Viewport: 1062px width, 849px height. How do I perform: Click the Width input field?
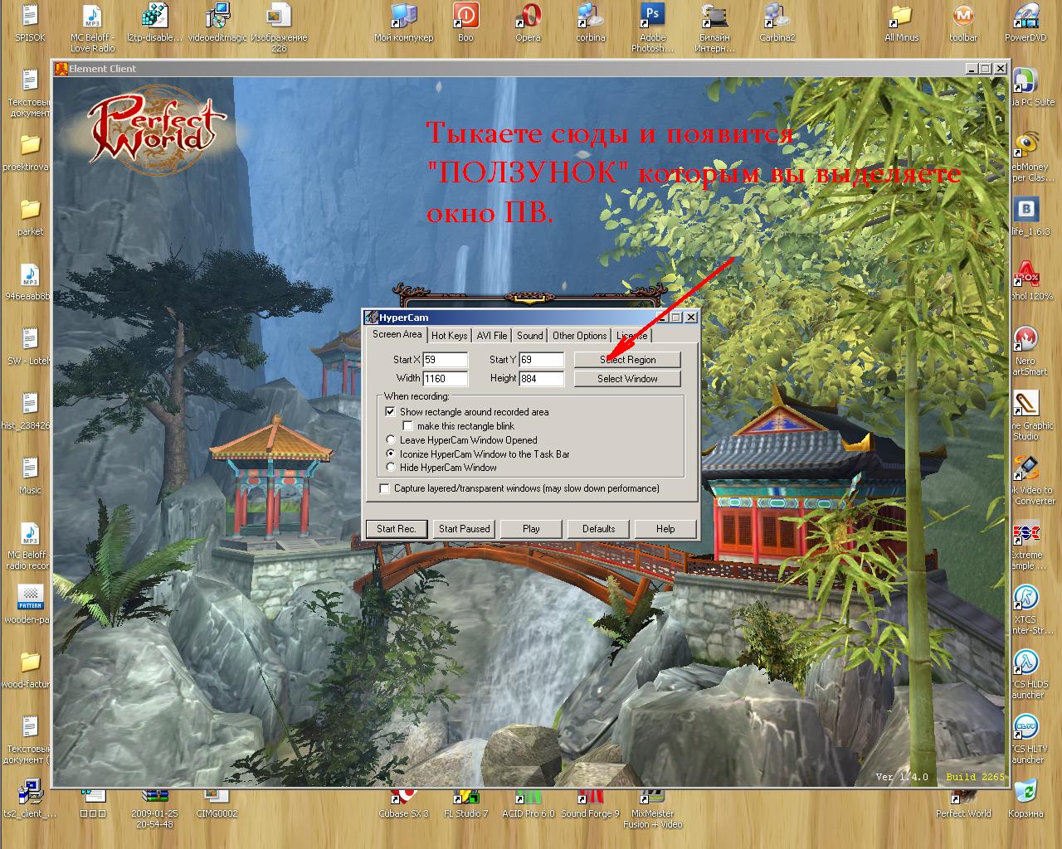pos(446,379)
